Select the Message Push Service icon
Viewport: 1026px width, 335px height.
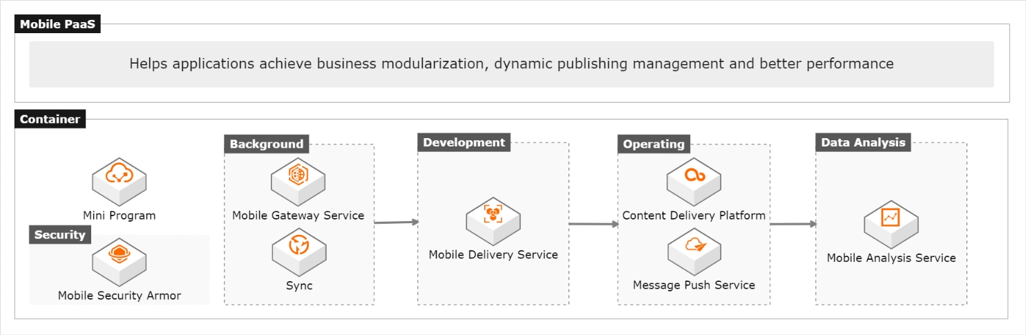point(694,251)
